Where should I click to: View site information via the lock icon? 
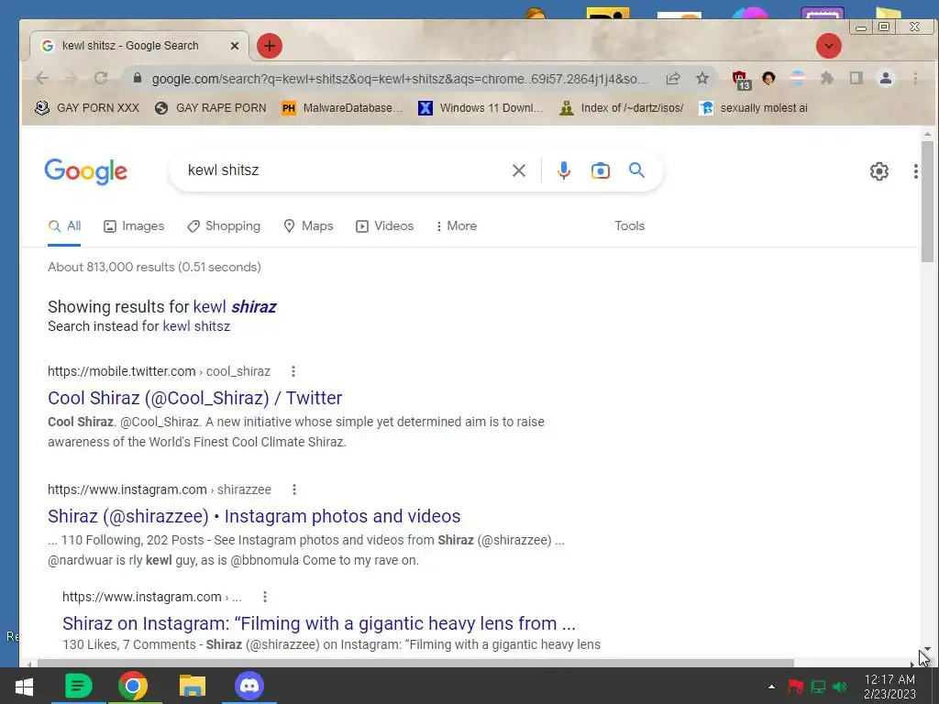click(x=138, y=79)
